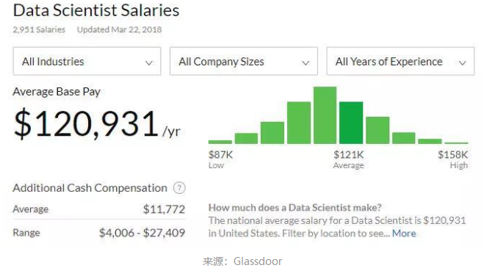Click the All Industries chevron arrow
The width and height of the screenshot is (484, 279).
click(x=149, y=63)
